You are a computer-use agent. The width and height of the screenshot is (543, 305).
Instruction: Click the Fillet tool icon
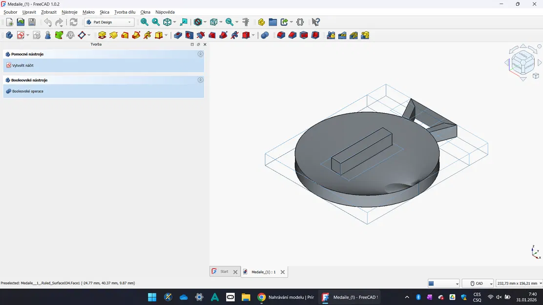(281, 35)
